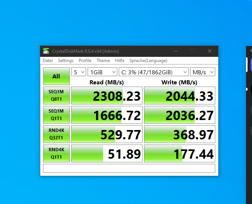The height and width of the screenshot is (204, 252).
Task: Start all benchmarks with the All button
Action: (x=56, y=76)
